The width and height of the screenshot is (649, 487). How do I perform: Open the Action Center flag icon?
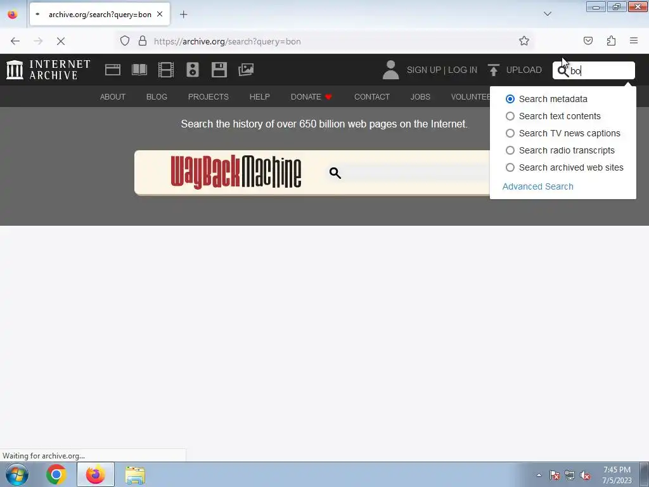click(x=554, y=475)
